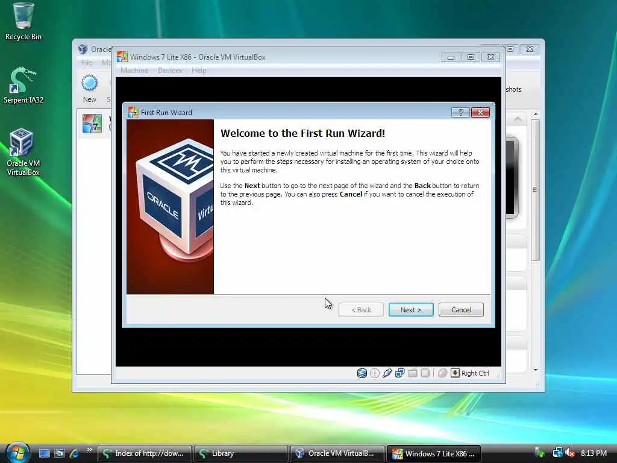Viewport: 617px width, 463px height.
Task: Click the disabled Back button
Action: click(361, 310)
